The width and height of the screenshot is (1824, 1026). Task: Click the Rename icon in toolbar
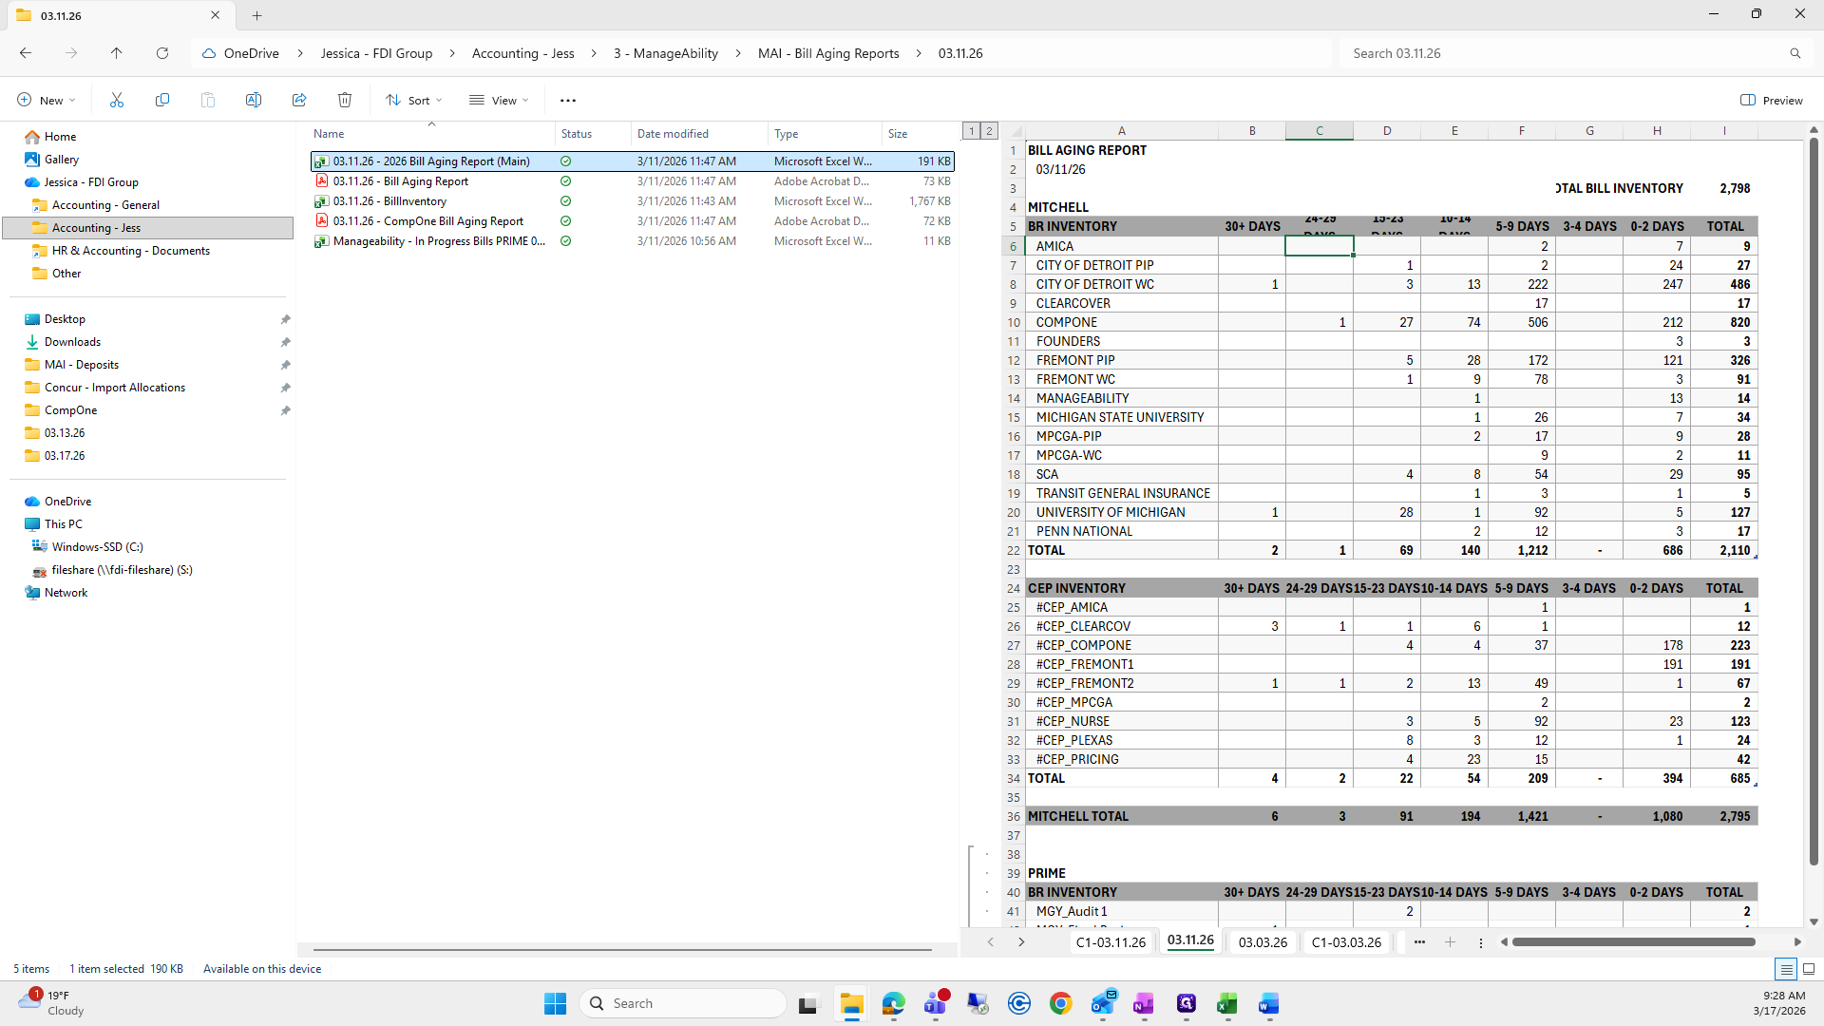[254, 100]
